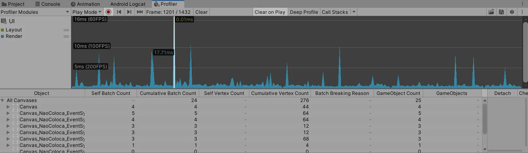Switch to the Console tab
Viewport: 528px width, 153px height.
coord(47,4)
